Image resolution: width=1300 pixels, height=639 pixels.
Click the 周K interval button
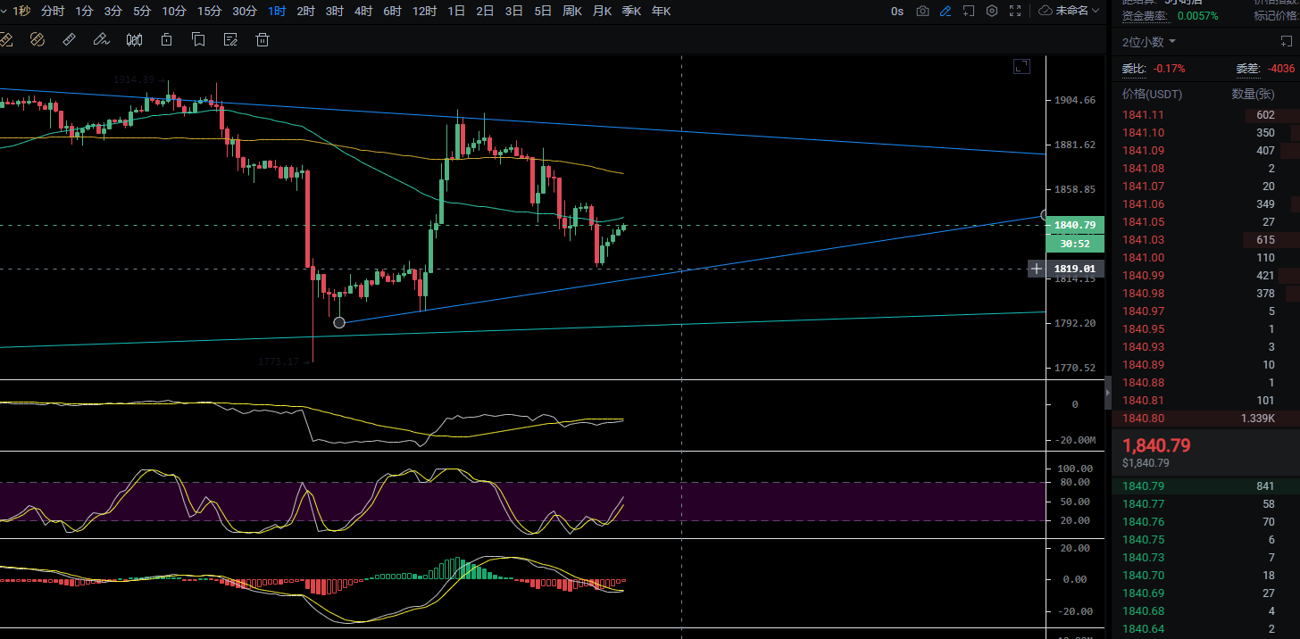[x=572, y=11]
